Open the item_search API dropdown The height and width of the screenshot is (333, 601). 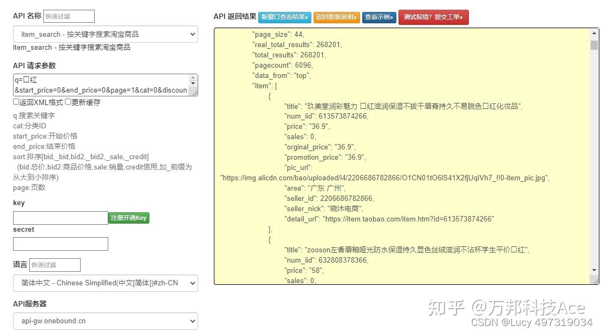tap(105, 34)
